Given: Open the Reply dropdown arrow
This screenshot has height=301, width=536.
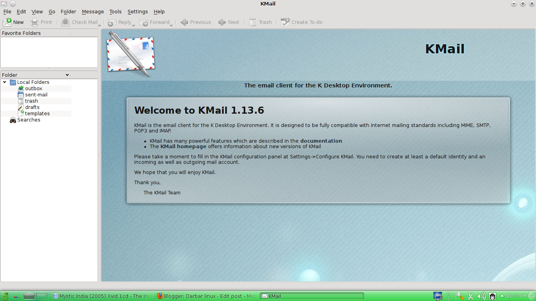Looking at the screenshot, I should coord(134,24).
